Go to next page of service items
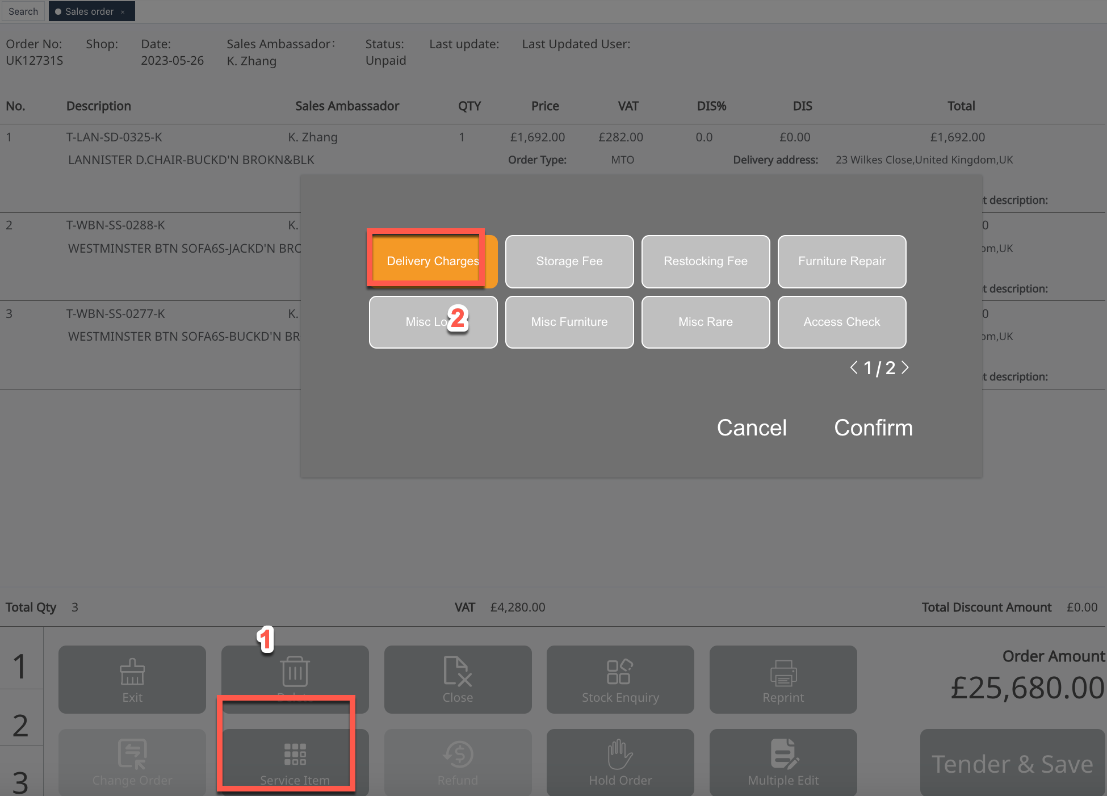 tap(905, 368)
